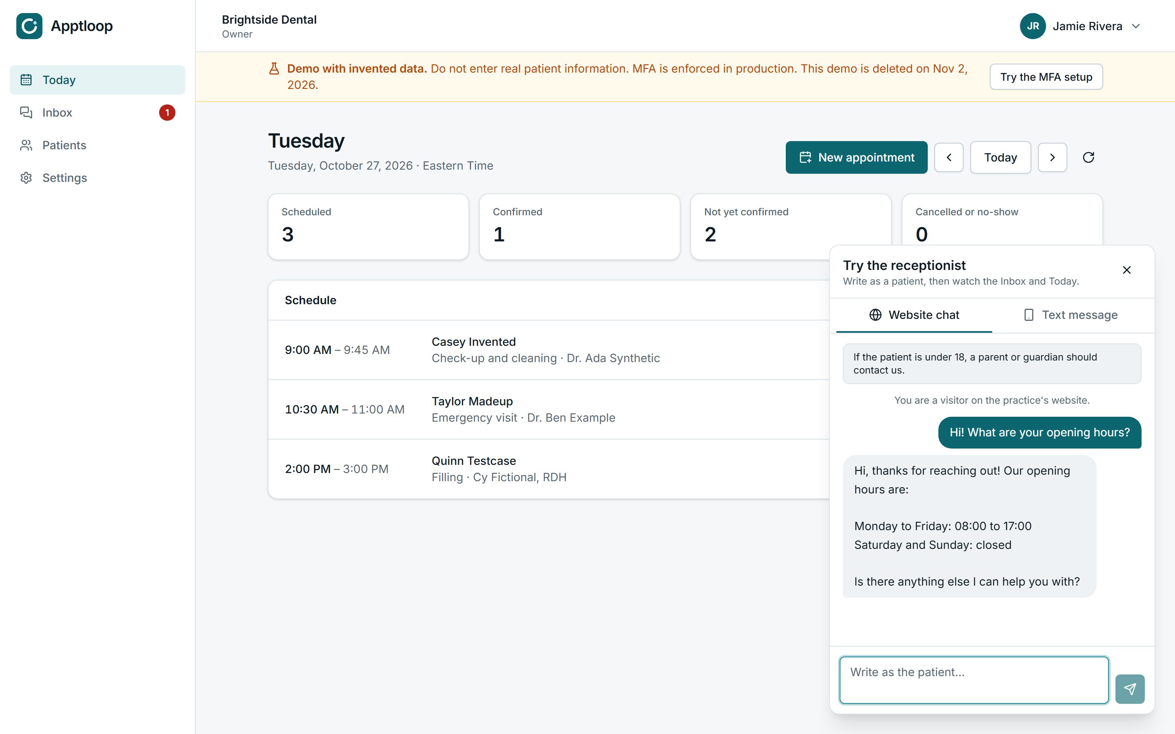Click the JR avatar circle

(1033, 26)
